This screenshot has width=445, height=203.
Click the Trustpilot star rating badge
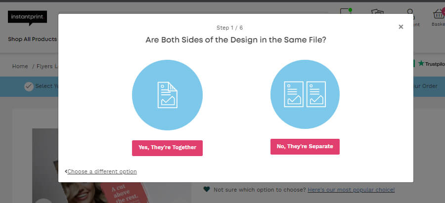[429, 64]
